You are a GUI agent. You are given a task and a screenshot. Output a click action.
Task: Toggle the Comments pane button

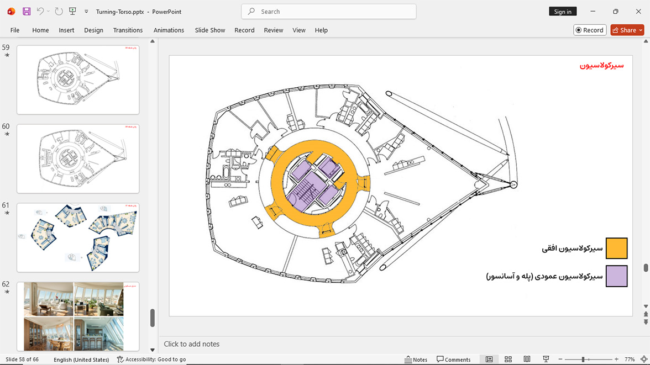(453, 359)
